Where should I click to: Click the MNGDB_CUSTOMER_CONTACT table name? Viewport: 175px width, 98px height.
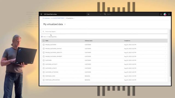(54, 48)
